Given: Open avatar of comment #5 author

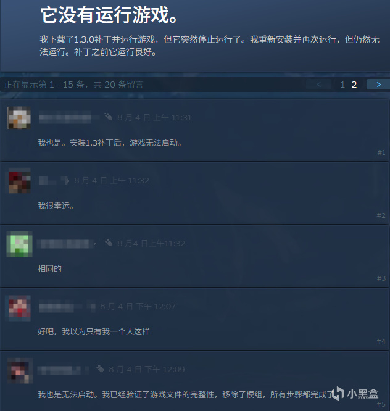Looking at the screenshot, I should 20,370.
